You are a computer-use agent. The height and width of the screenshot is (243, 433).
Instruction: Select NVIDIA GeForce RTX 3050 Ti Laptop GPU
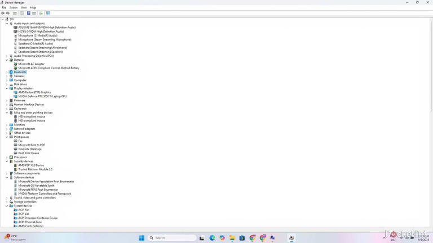point(42,96)
